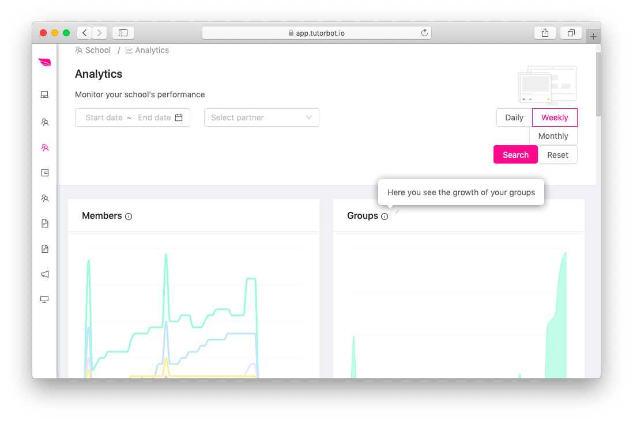The height and width of the screenshot is (421, 633).
Task: Click the Select partner chevron arrow
Action: [309, 117]
